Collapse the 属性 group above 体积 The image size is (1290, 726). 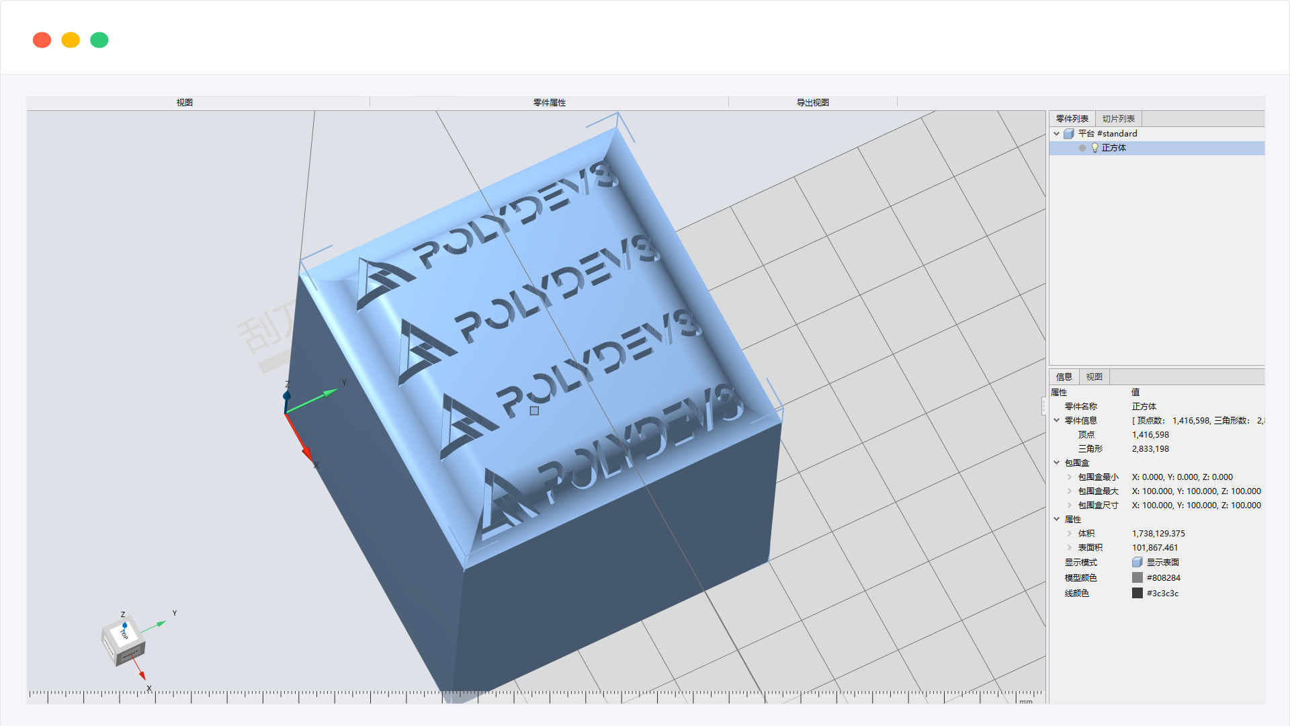click(x=1057, y=520)
